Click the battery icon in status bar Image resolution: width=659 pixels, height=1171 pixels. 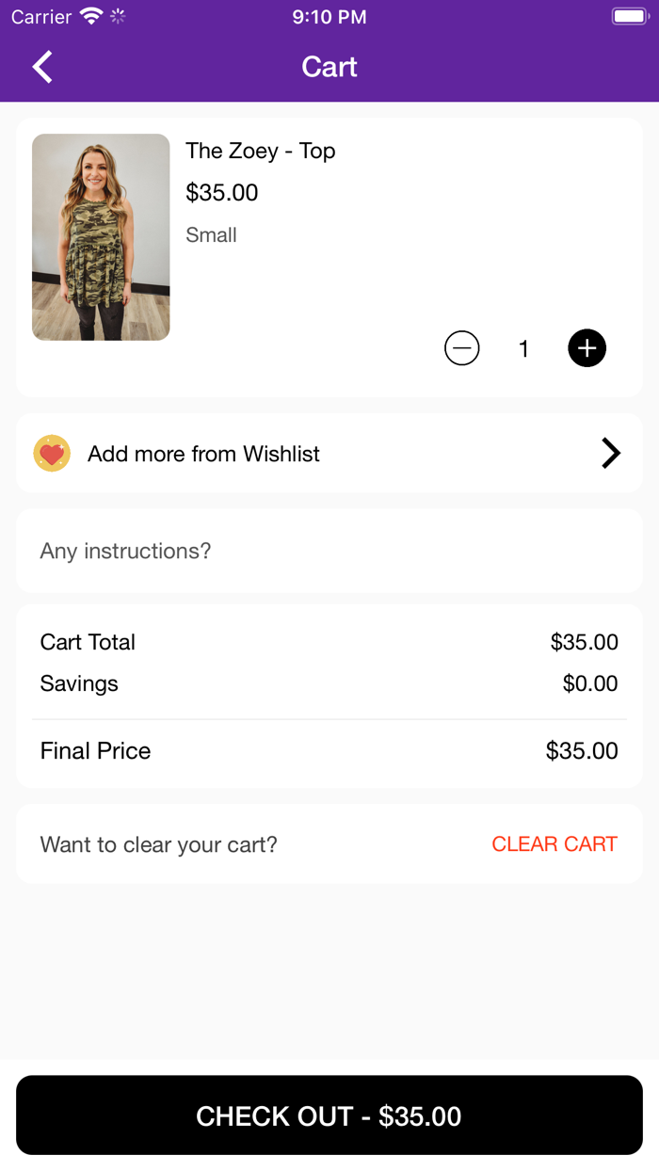pos(628,17)
